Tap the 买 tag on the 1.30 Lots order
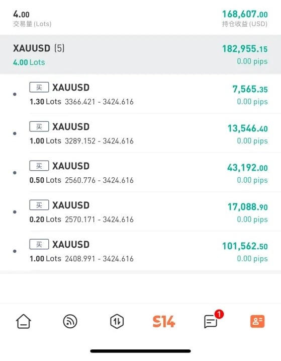 click(x=39, y=87)
